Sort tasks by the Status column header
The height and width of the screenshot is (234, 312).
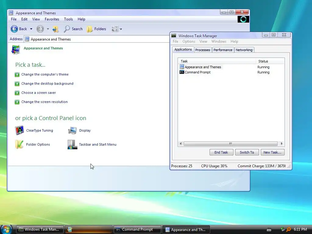(270, 61)
